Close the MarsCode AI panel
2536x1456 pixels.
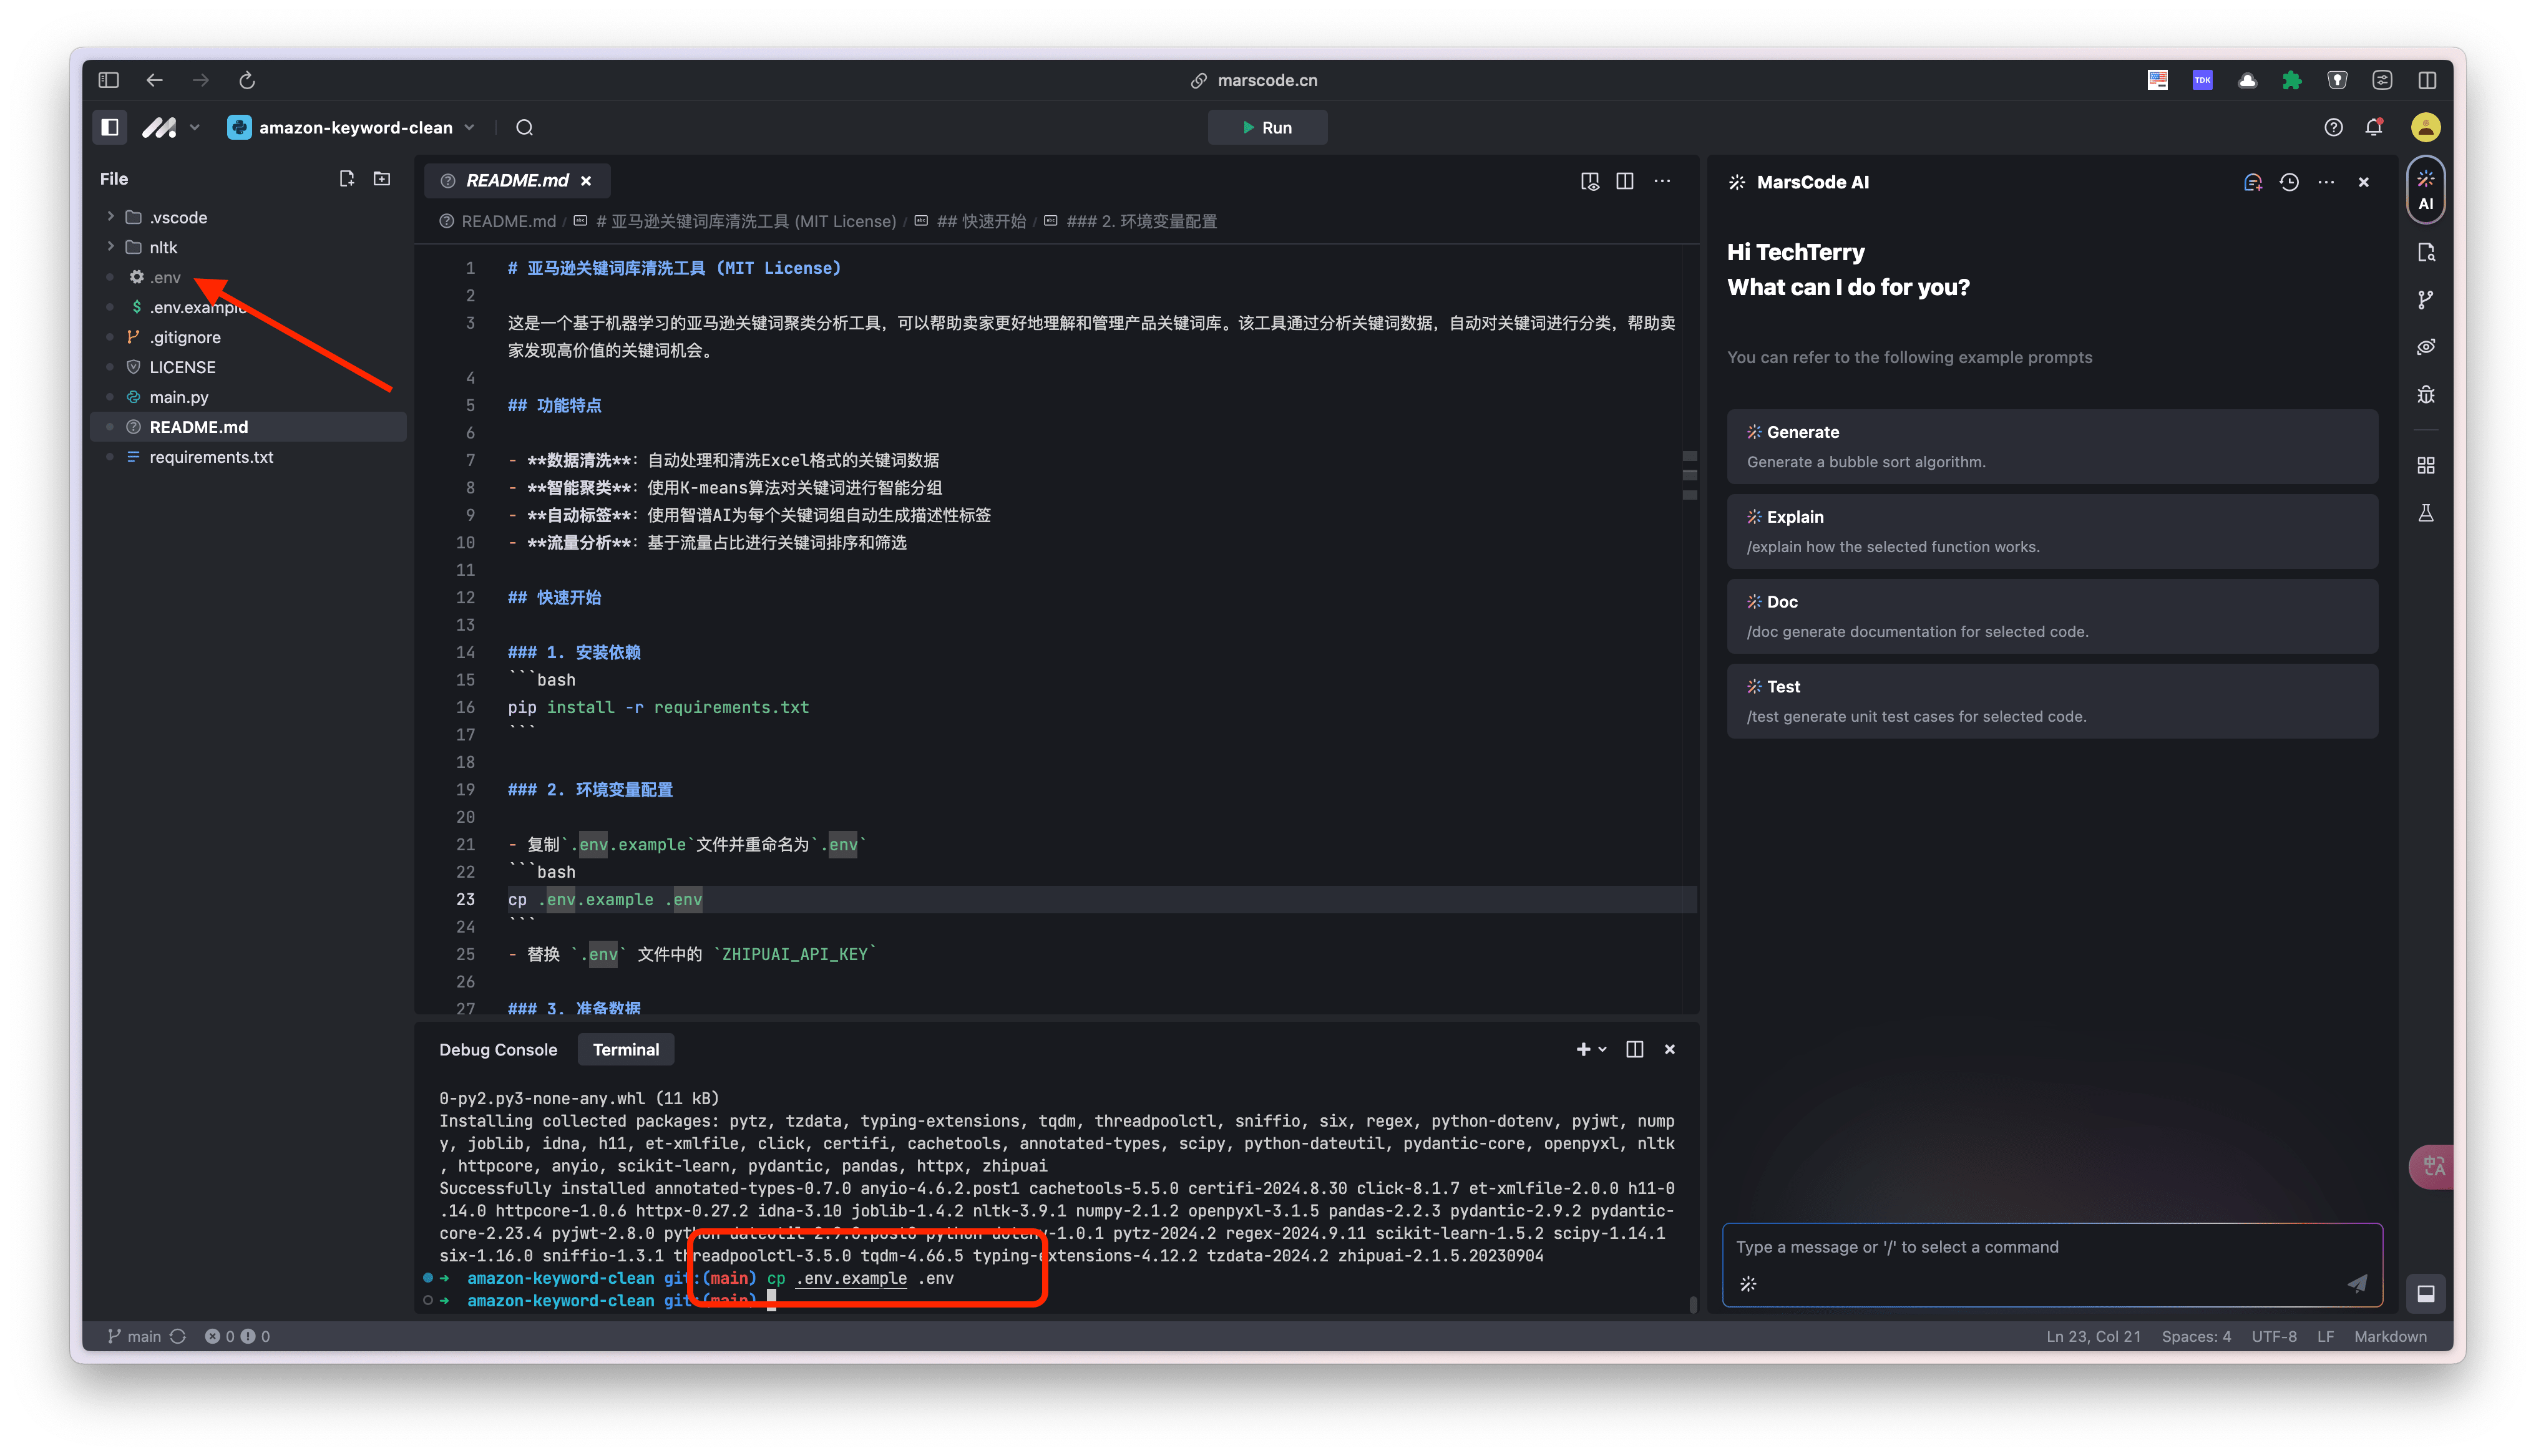tap(2364, 182)
